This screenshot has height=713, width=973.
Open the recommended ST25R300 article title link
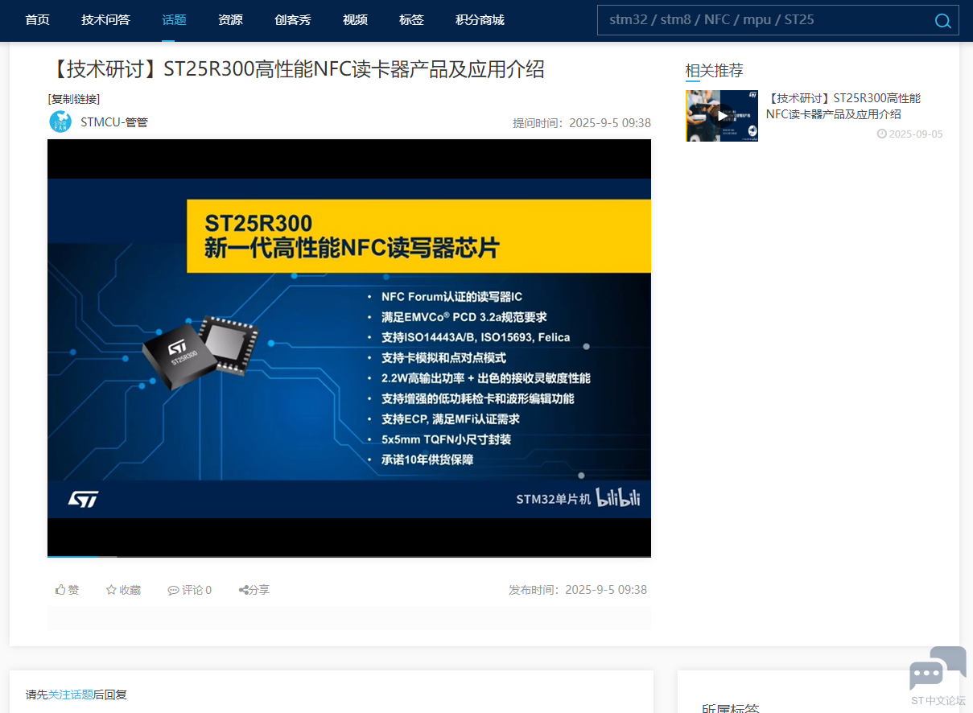pos(843,106)
